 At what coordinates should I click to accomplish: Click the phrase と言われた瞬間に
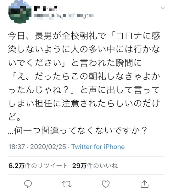(107, 63)
